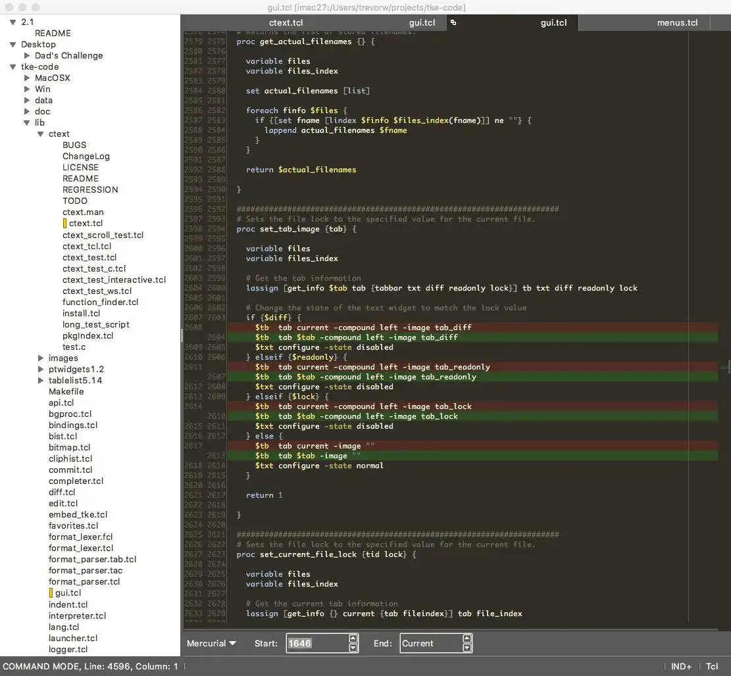Click the diff icon beside gui.tcl tab

coord(453,22)
